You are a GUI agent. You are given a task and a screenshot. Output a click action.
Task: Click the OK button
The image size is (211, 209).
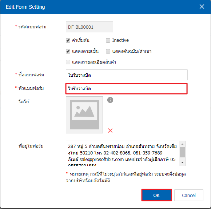click(x=156, y=195)
